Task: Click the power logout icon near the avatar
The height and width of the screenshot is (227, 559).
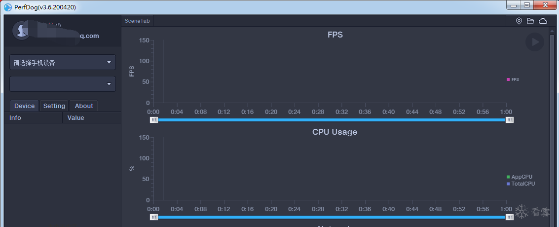Action: (59, 25)
